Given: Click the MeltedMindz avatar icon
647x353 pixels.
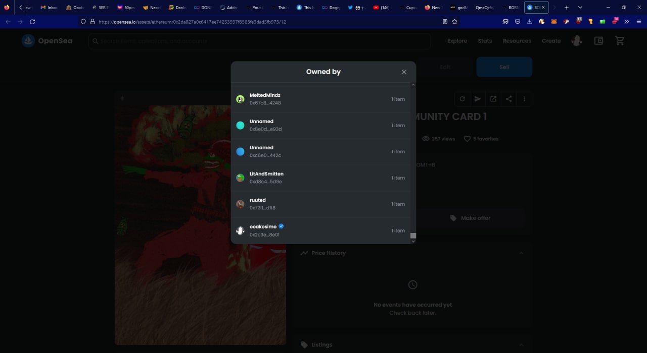Looking at the screenshot, I should (x=240, y=99).
